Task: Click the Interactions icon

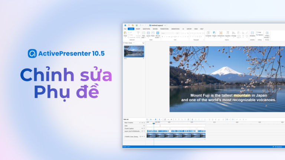Action: click(x=221, y=33)
